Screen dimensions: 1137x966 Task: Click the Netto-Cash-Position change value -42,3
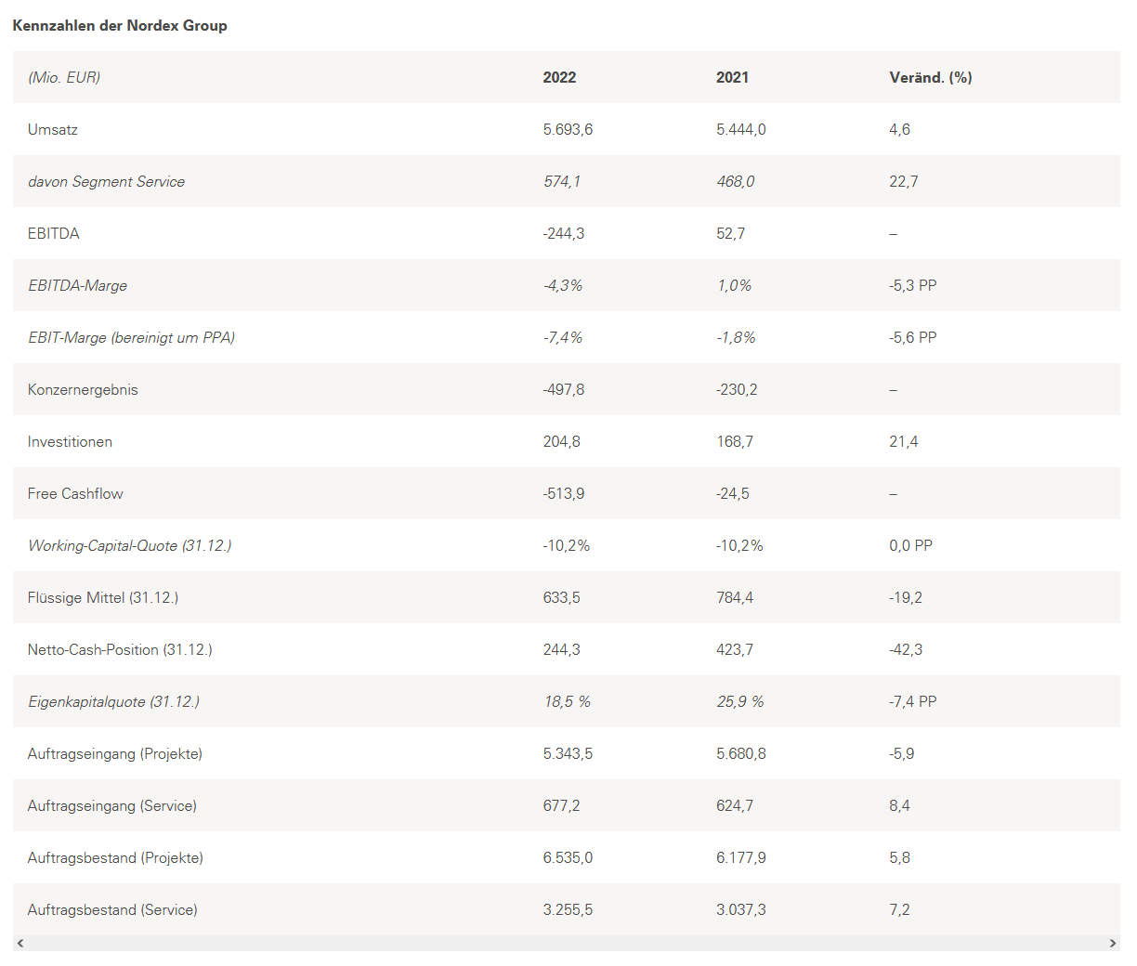click(906, 650)
